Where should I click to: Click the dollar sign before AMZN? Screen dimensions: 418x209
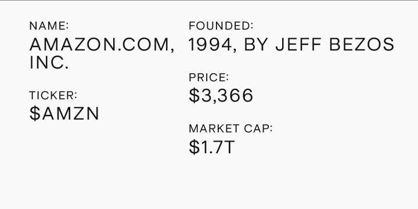[35, 114]
